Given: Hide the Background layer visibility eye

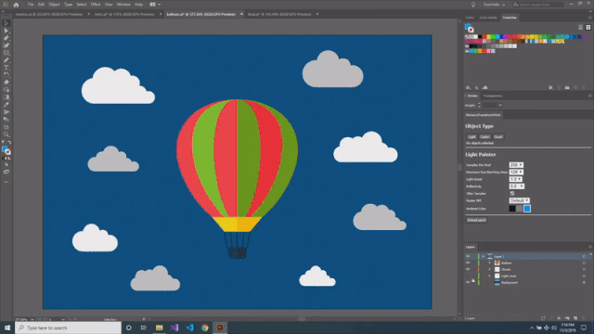Looking at the screenshot, I should [468, 282].
